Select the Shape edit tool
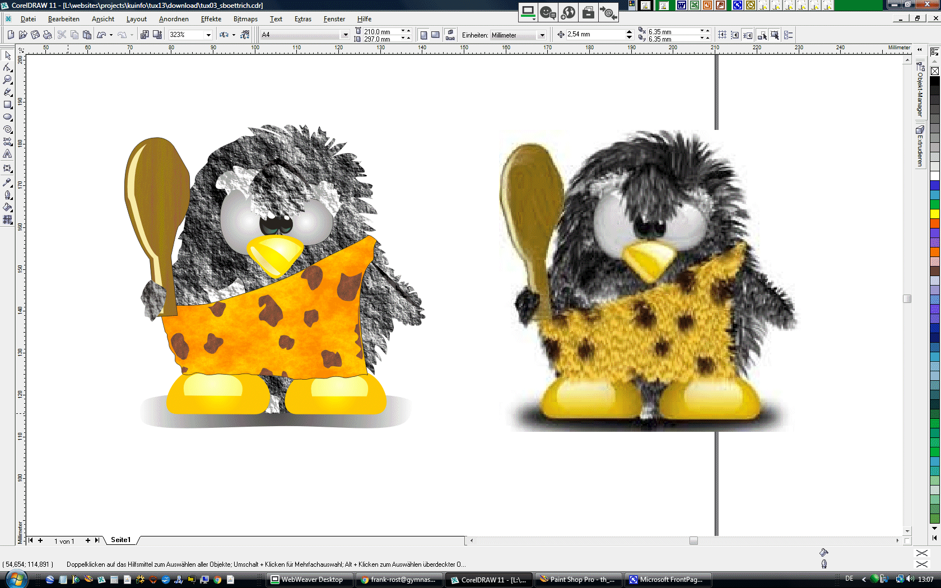Viewport: 941px width, 588px height. pyautogui.click(x=8, y=68)
